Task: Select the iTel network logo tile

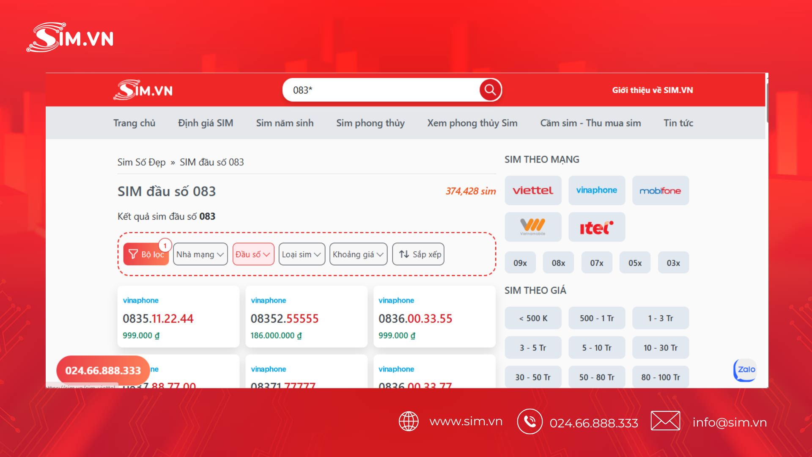Action: [596, 227]
